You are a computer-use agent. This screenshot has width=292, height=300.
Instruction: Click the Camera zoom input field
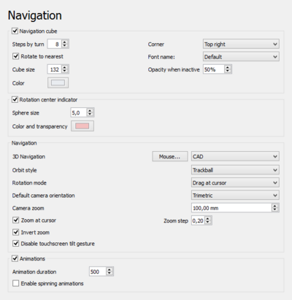coord(231,208)
